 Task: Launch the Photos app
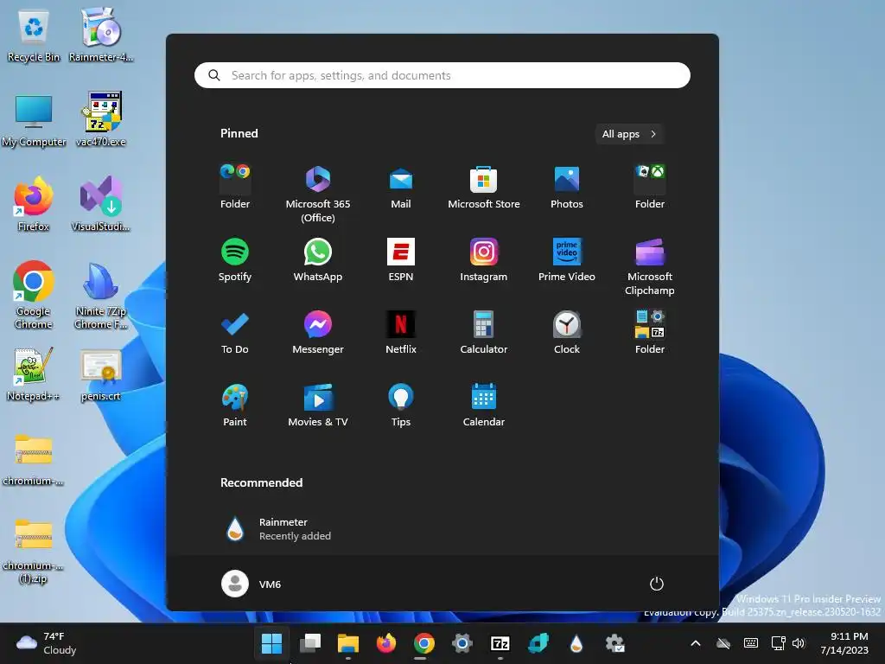coord(567,187)
